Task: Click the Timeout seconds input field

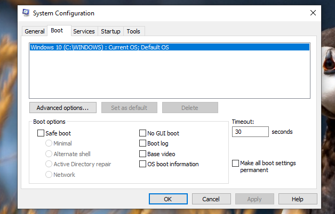Action: pyautogui.click(x=250, y=132)
